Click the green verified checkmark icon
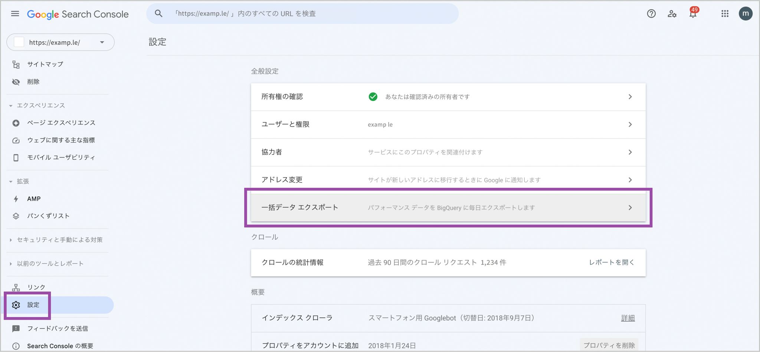 [x=373, y=97]
